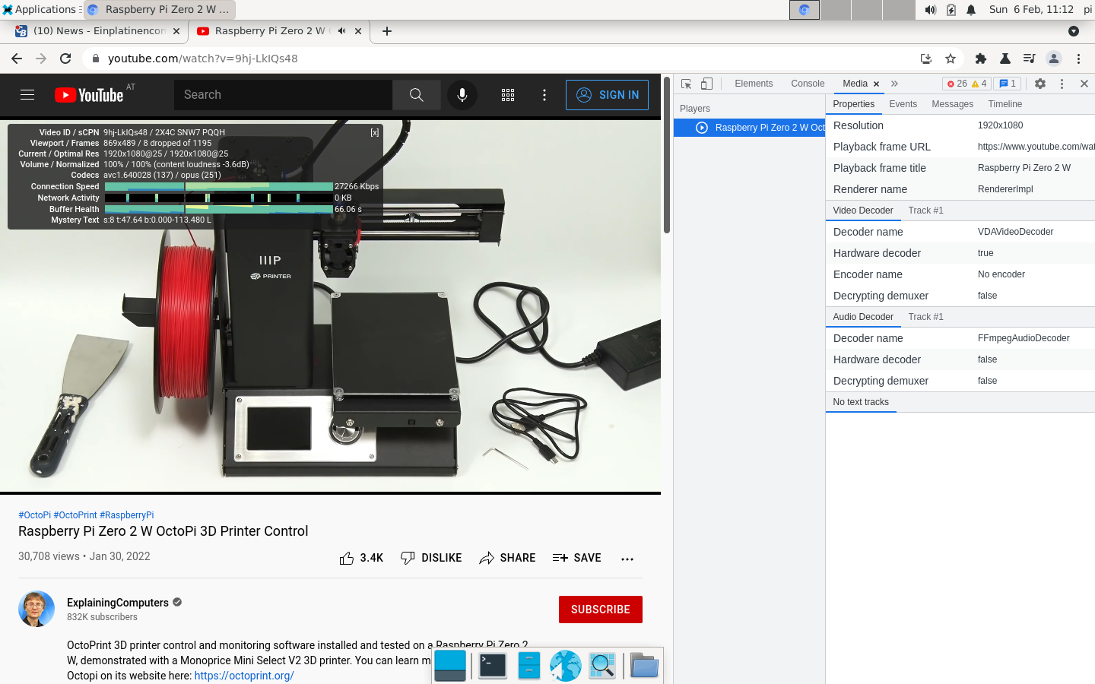Open the Applications menu
The width and height of the screenshot is (1095, 684).
coord(40,9)
